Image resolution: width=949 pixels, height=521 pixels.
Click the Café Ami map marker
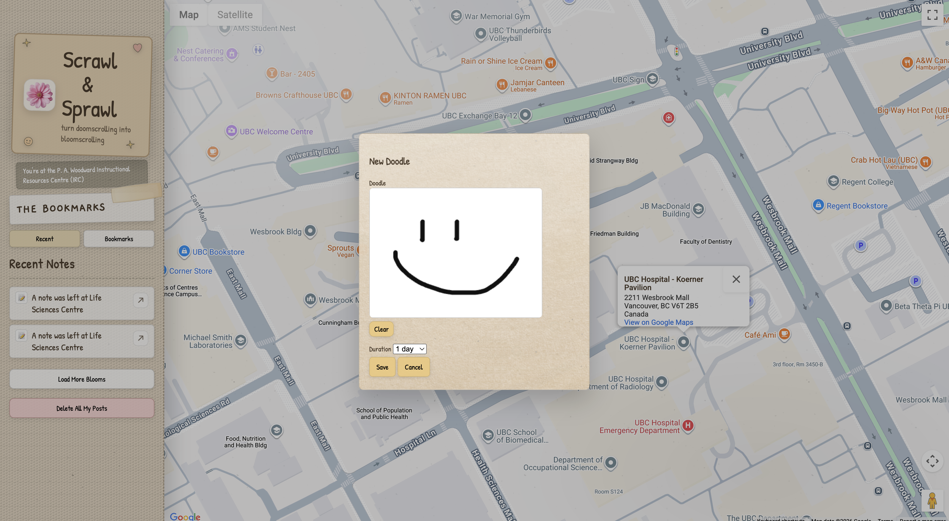point(785,334)
